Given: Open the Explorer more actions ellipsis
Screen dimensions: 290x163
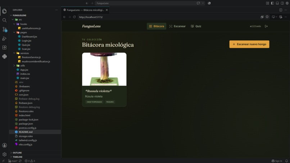Looking at the screenshot, I should click(56, 10).
